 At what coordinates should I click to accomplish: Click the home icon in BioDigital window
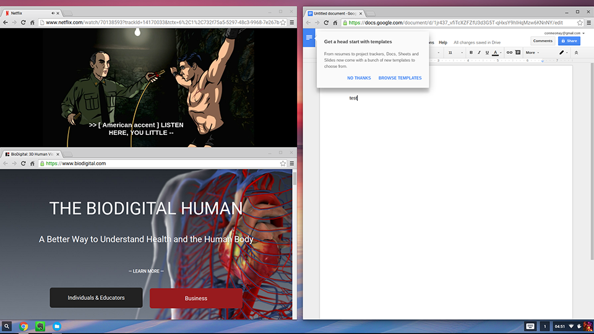point(32,163)
